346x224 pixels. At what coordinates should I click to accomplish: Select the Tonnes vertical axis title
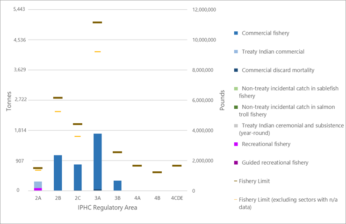pyautogui.click(x=9, y=101)
